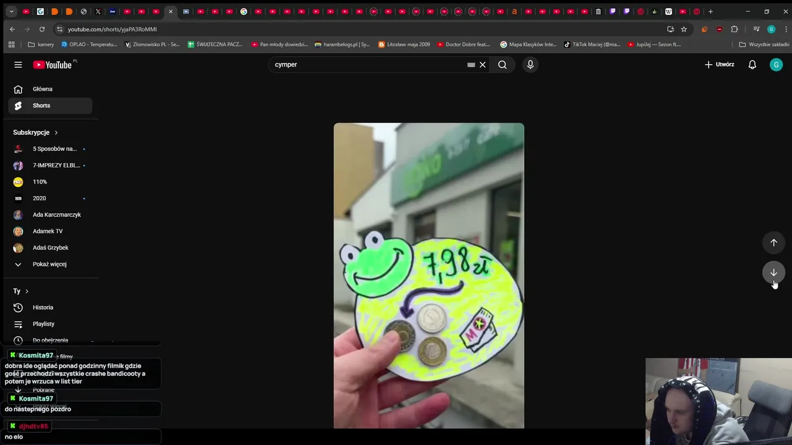Open harambelogs.pl bookmark

[x=342, y=44]
